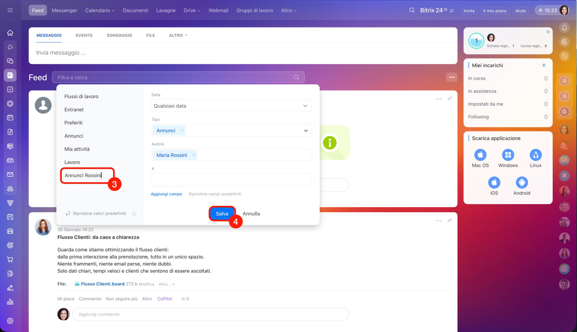Open the hamburger menu icon

10,10
